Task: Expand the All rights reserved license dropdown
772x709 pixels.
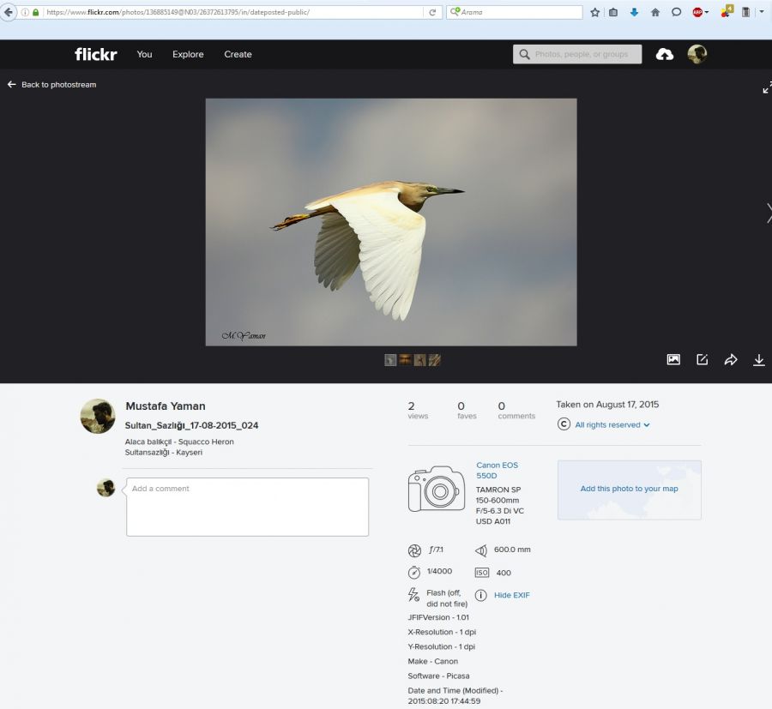Action: coord(612,424)
